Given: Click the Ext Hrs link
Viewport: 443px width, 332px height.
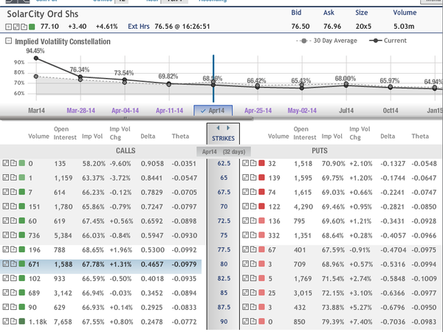Looking at the screenshot, I should [x=139, y=27].
